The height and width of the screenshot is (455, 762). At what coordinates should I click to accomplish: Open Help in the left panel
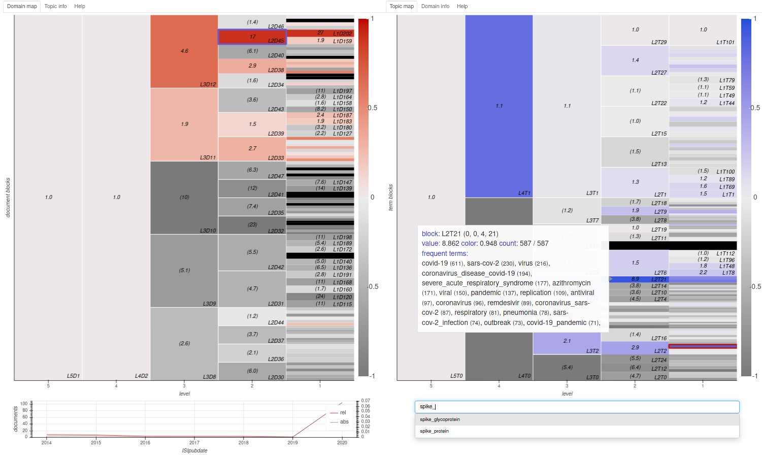click(80, 6)
